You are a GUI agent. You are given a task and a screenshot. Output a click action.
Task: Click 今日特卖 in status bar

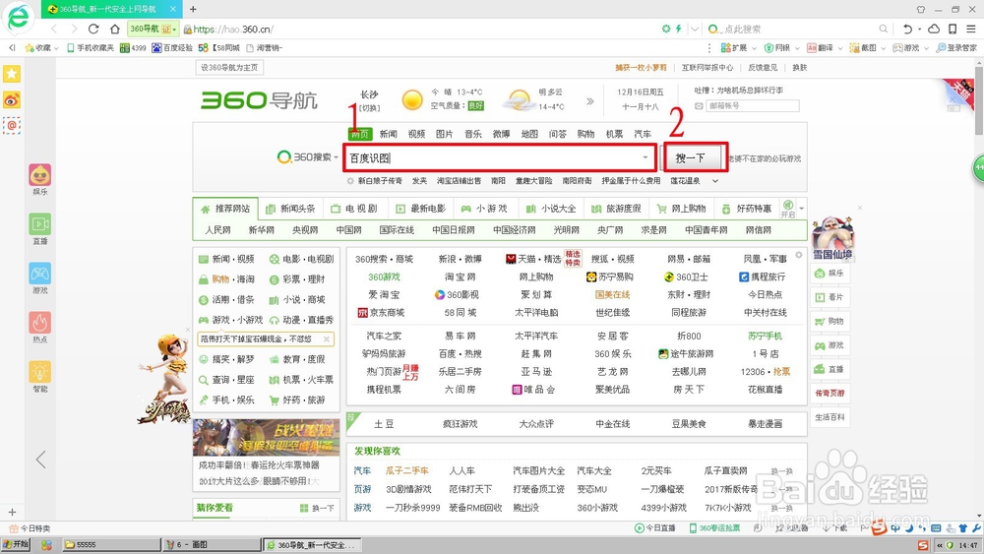point(31,528)
